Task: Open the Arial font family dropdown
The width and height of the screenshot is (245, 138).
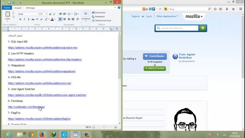Action: [38, 14]
